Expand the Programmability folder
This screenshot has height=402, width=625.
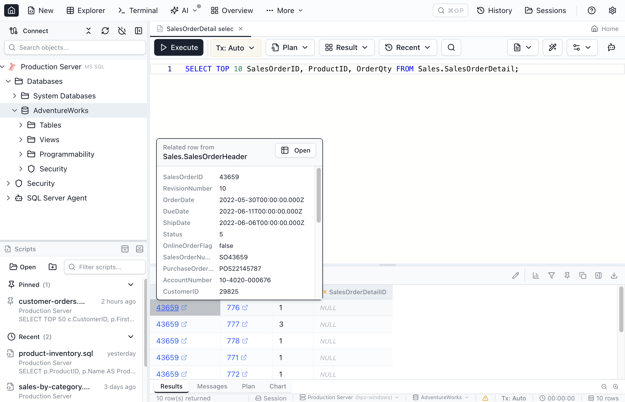pyautogui.click(x=21, y=154)
